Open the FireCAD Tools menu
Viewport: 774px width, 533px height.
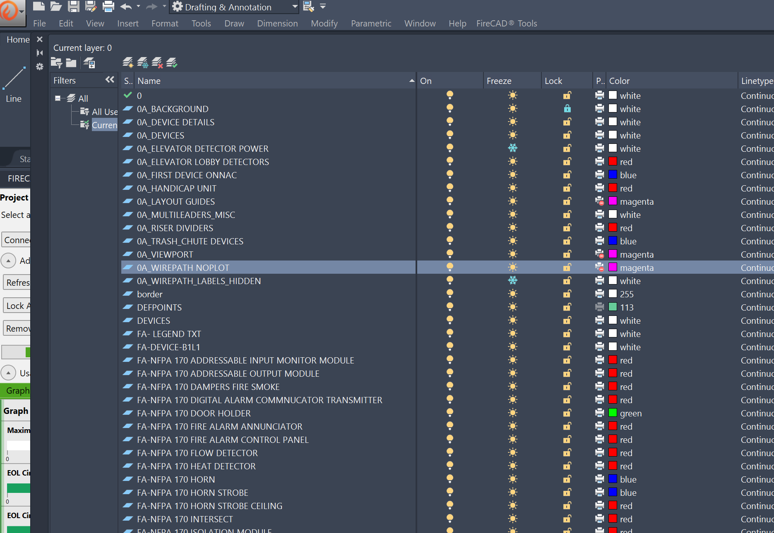pyautogui.click(x=507, y=24)
